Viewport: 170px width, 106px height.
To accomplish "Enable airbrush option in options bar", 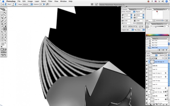I will point(47,4).
